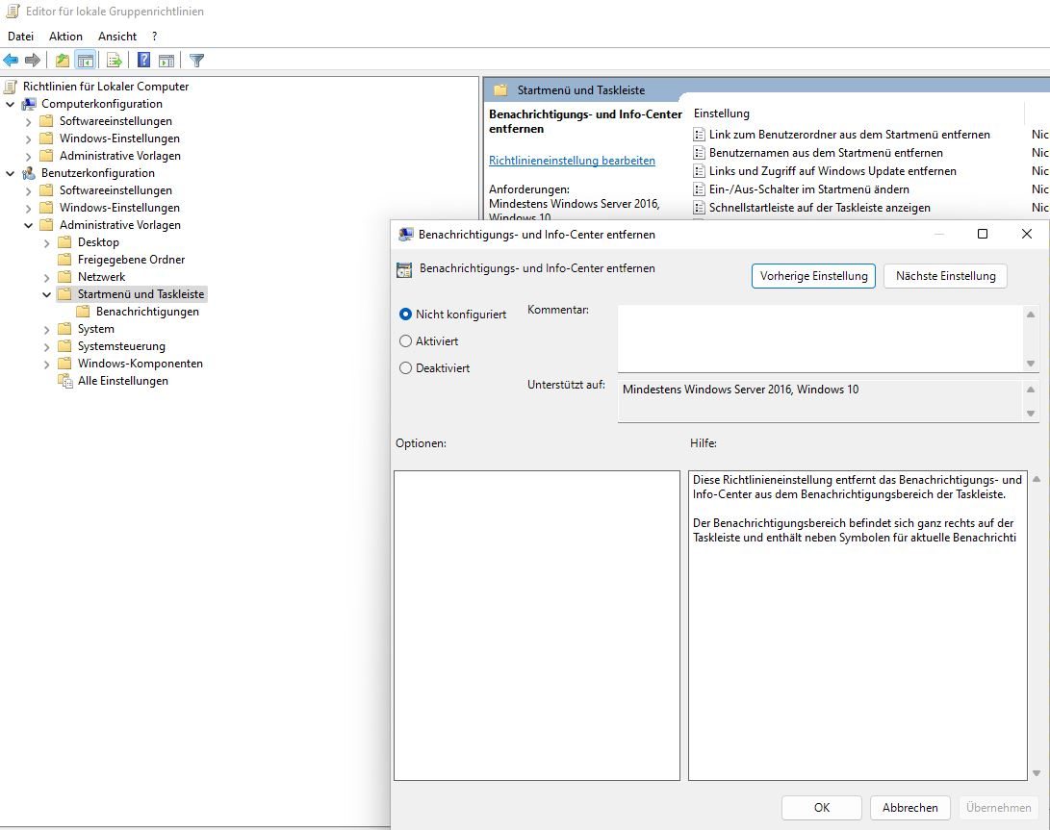The width and height of the screenshot is (1050, 830).
Task: Click the icon of 'Link zum Benutzerordner' setting
Action: coord(699,135)
